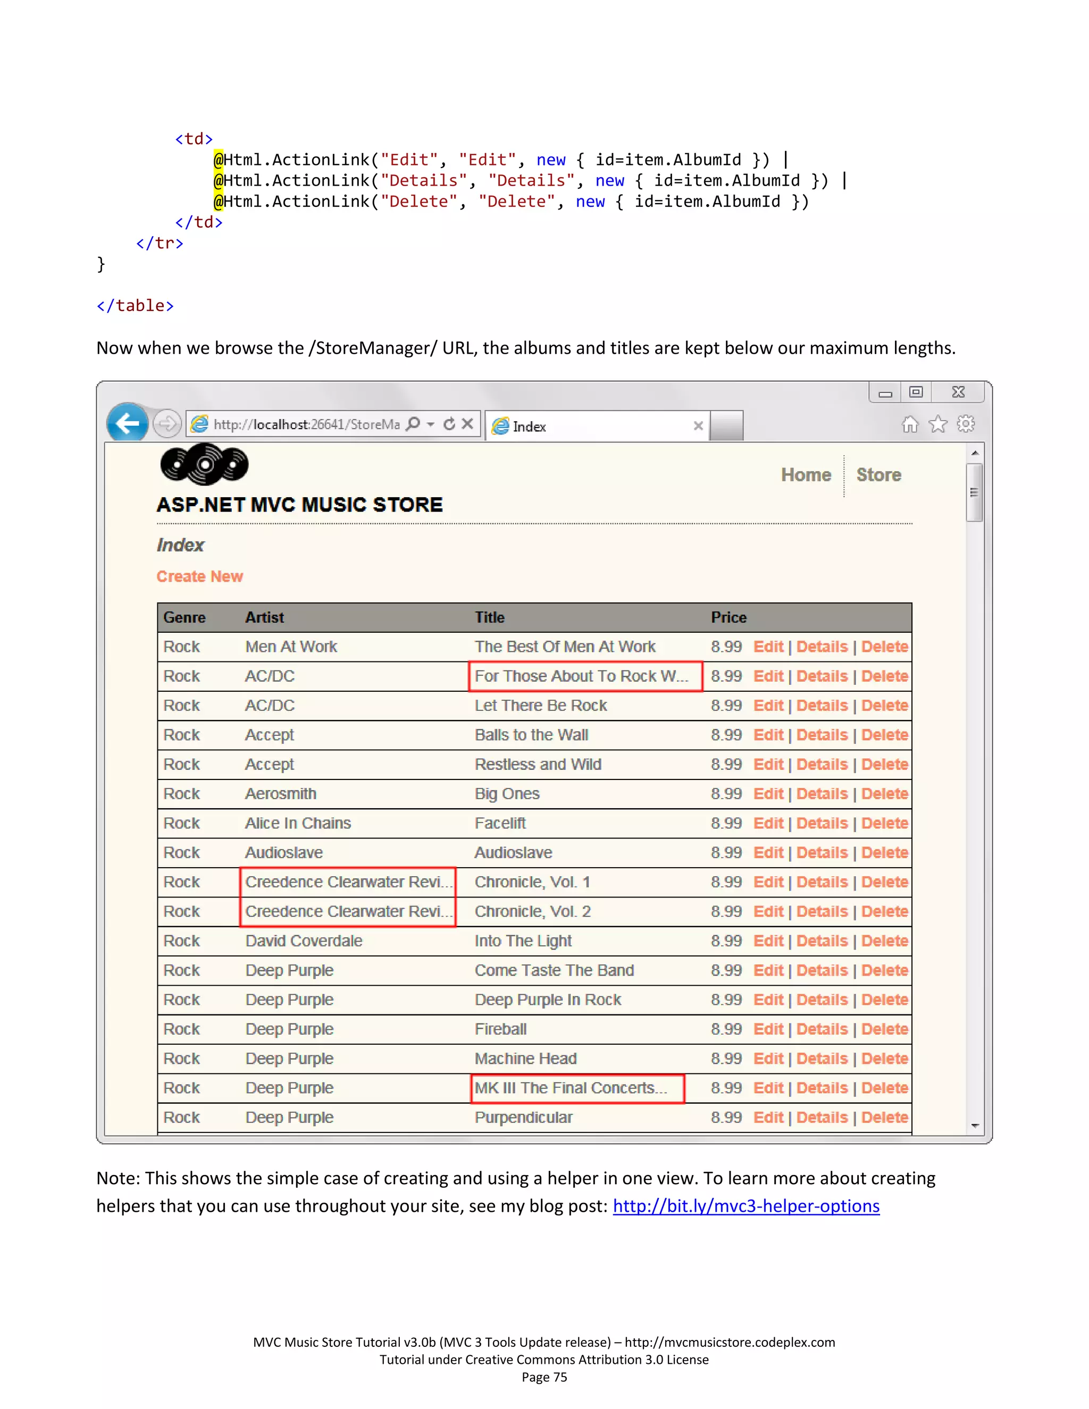Click the artist cell David Coverdale
The height and width of the screenshot is (1409, 1089).
coord(304,941)
